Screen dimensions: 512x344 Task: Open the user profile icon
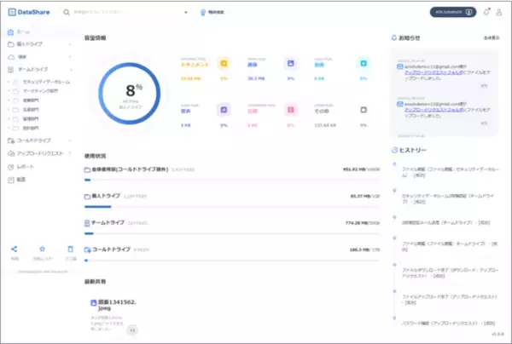coord(499,13)
